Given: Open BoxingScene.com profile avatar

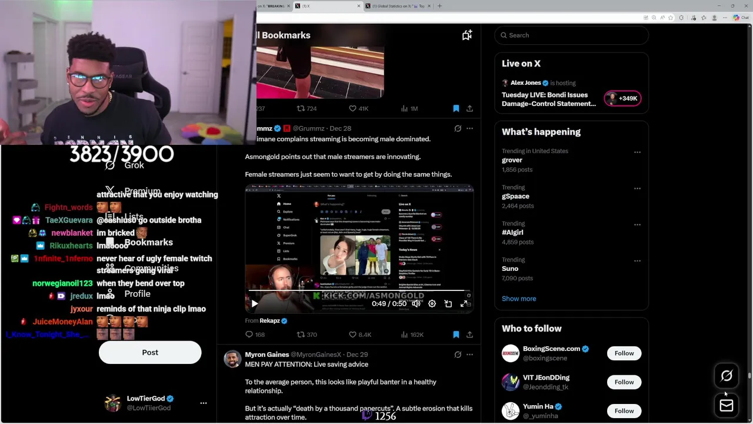Looking at the screenshot, I should coord(511,353).
